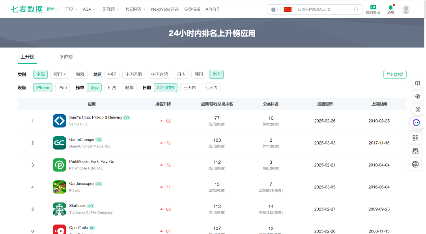
Task: Open the GameChanger app icon
Action: click(x=60, y=143)
